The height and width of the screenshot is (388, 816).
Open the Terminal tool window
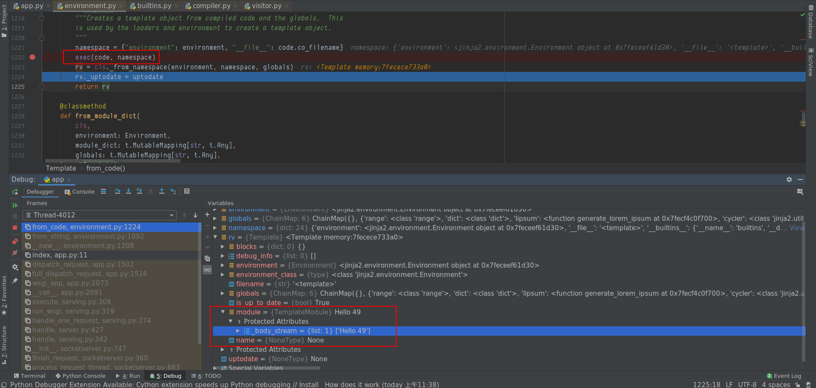30,376
